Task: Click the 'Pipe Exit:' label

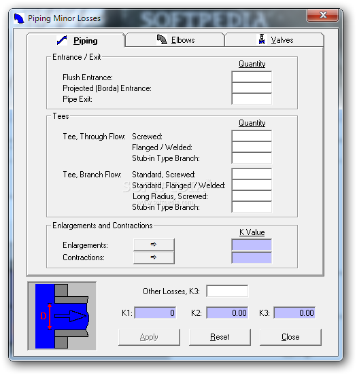Action: 78,99
